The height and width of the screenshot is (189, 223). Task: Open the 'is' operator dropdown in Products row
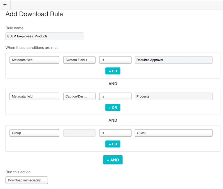point(115,96)
